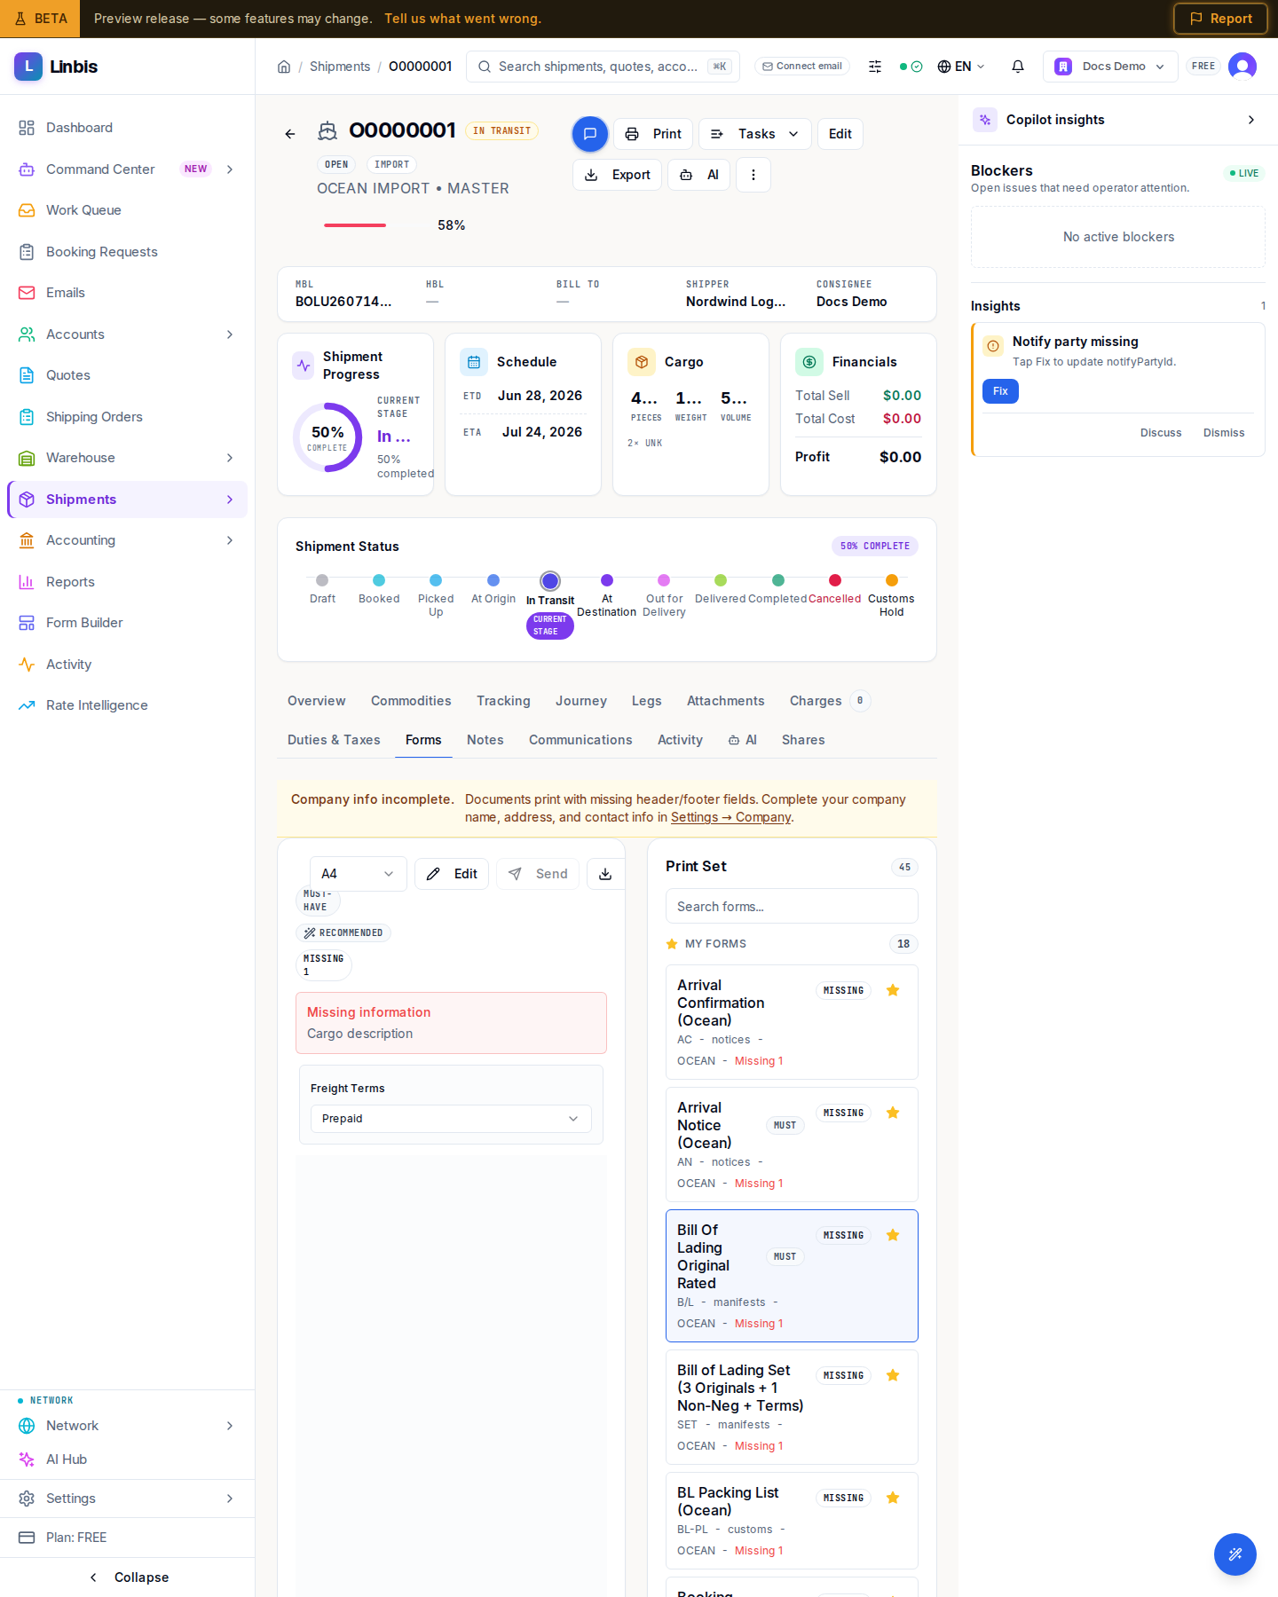The height and width of the screenshot is (1597, 1278).
Task: Click the floating magic wand assistant button
Action: (1235, 1554)
